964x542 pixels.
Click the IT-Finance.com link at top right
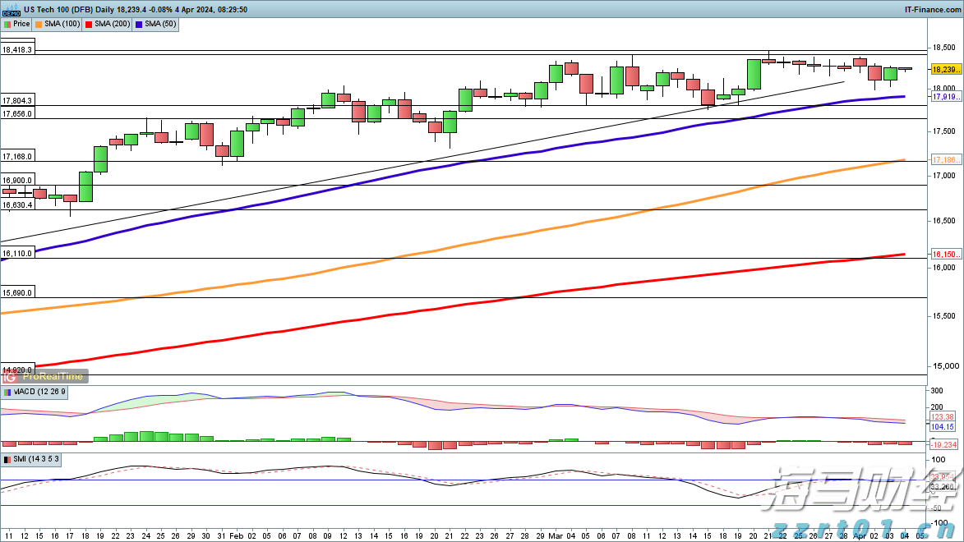pos(931,9)
